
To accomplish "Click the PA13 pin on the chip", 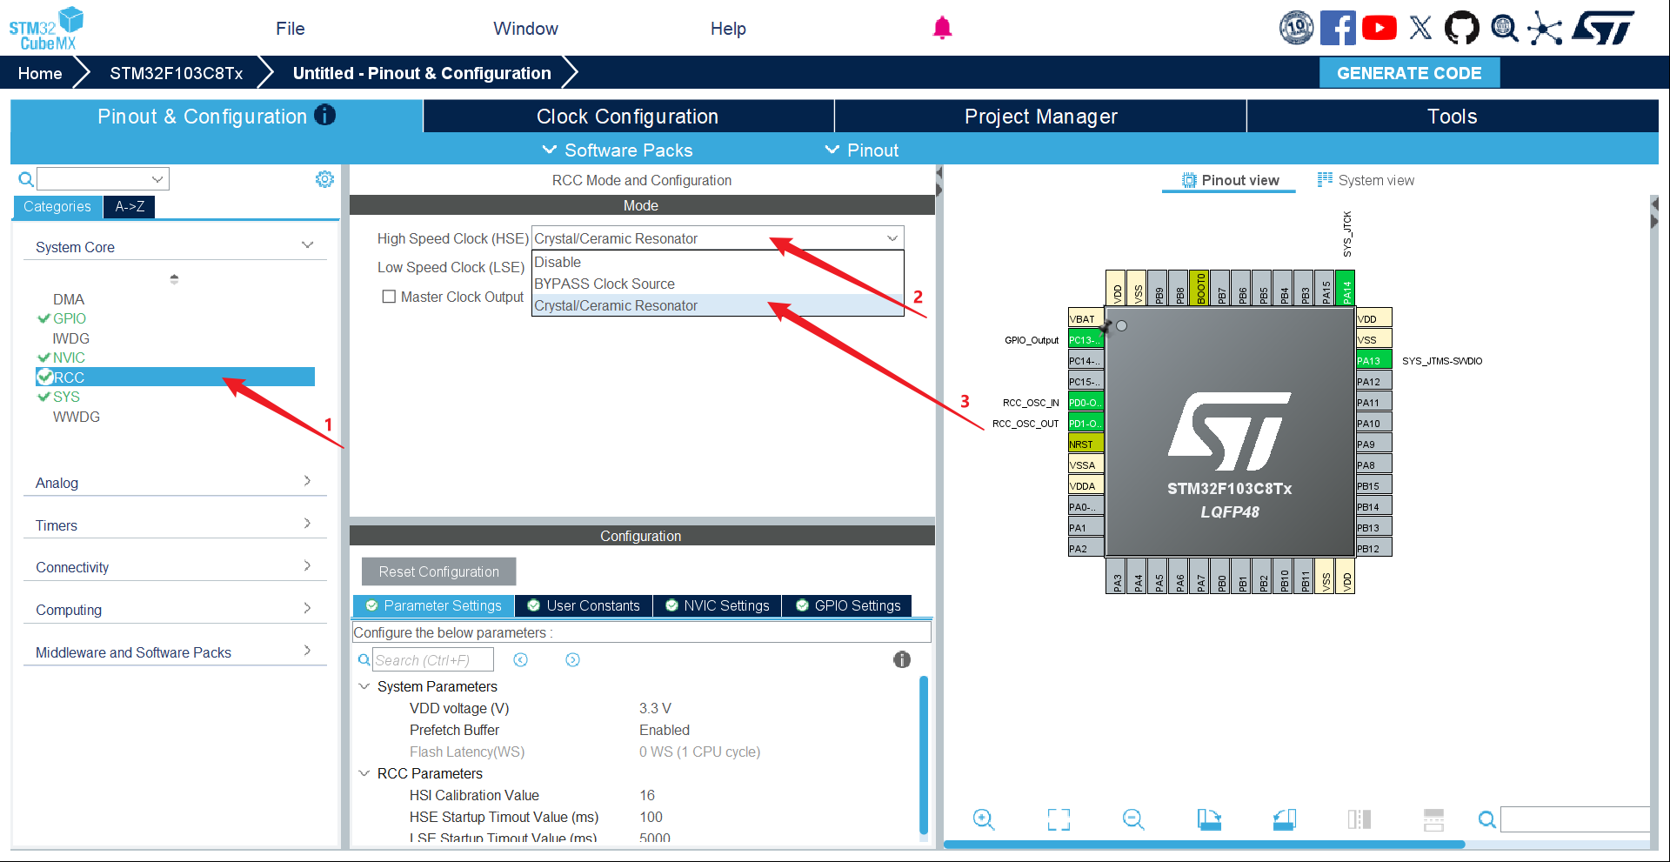I will [1373, 360].
